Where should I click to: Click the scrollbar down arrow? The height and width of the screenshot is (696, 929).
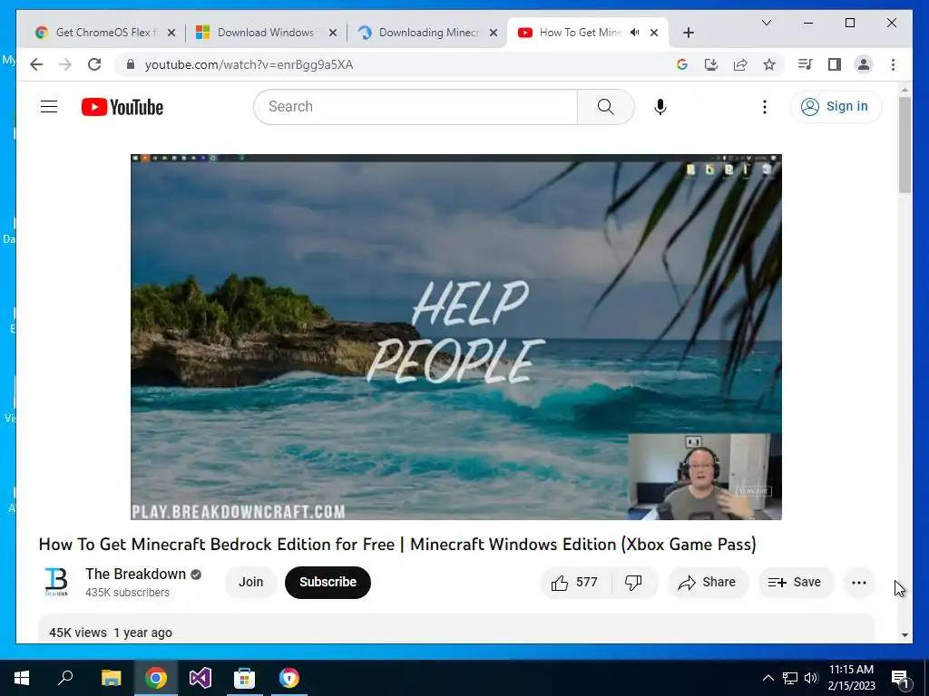tap(905, 635)
